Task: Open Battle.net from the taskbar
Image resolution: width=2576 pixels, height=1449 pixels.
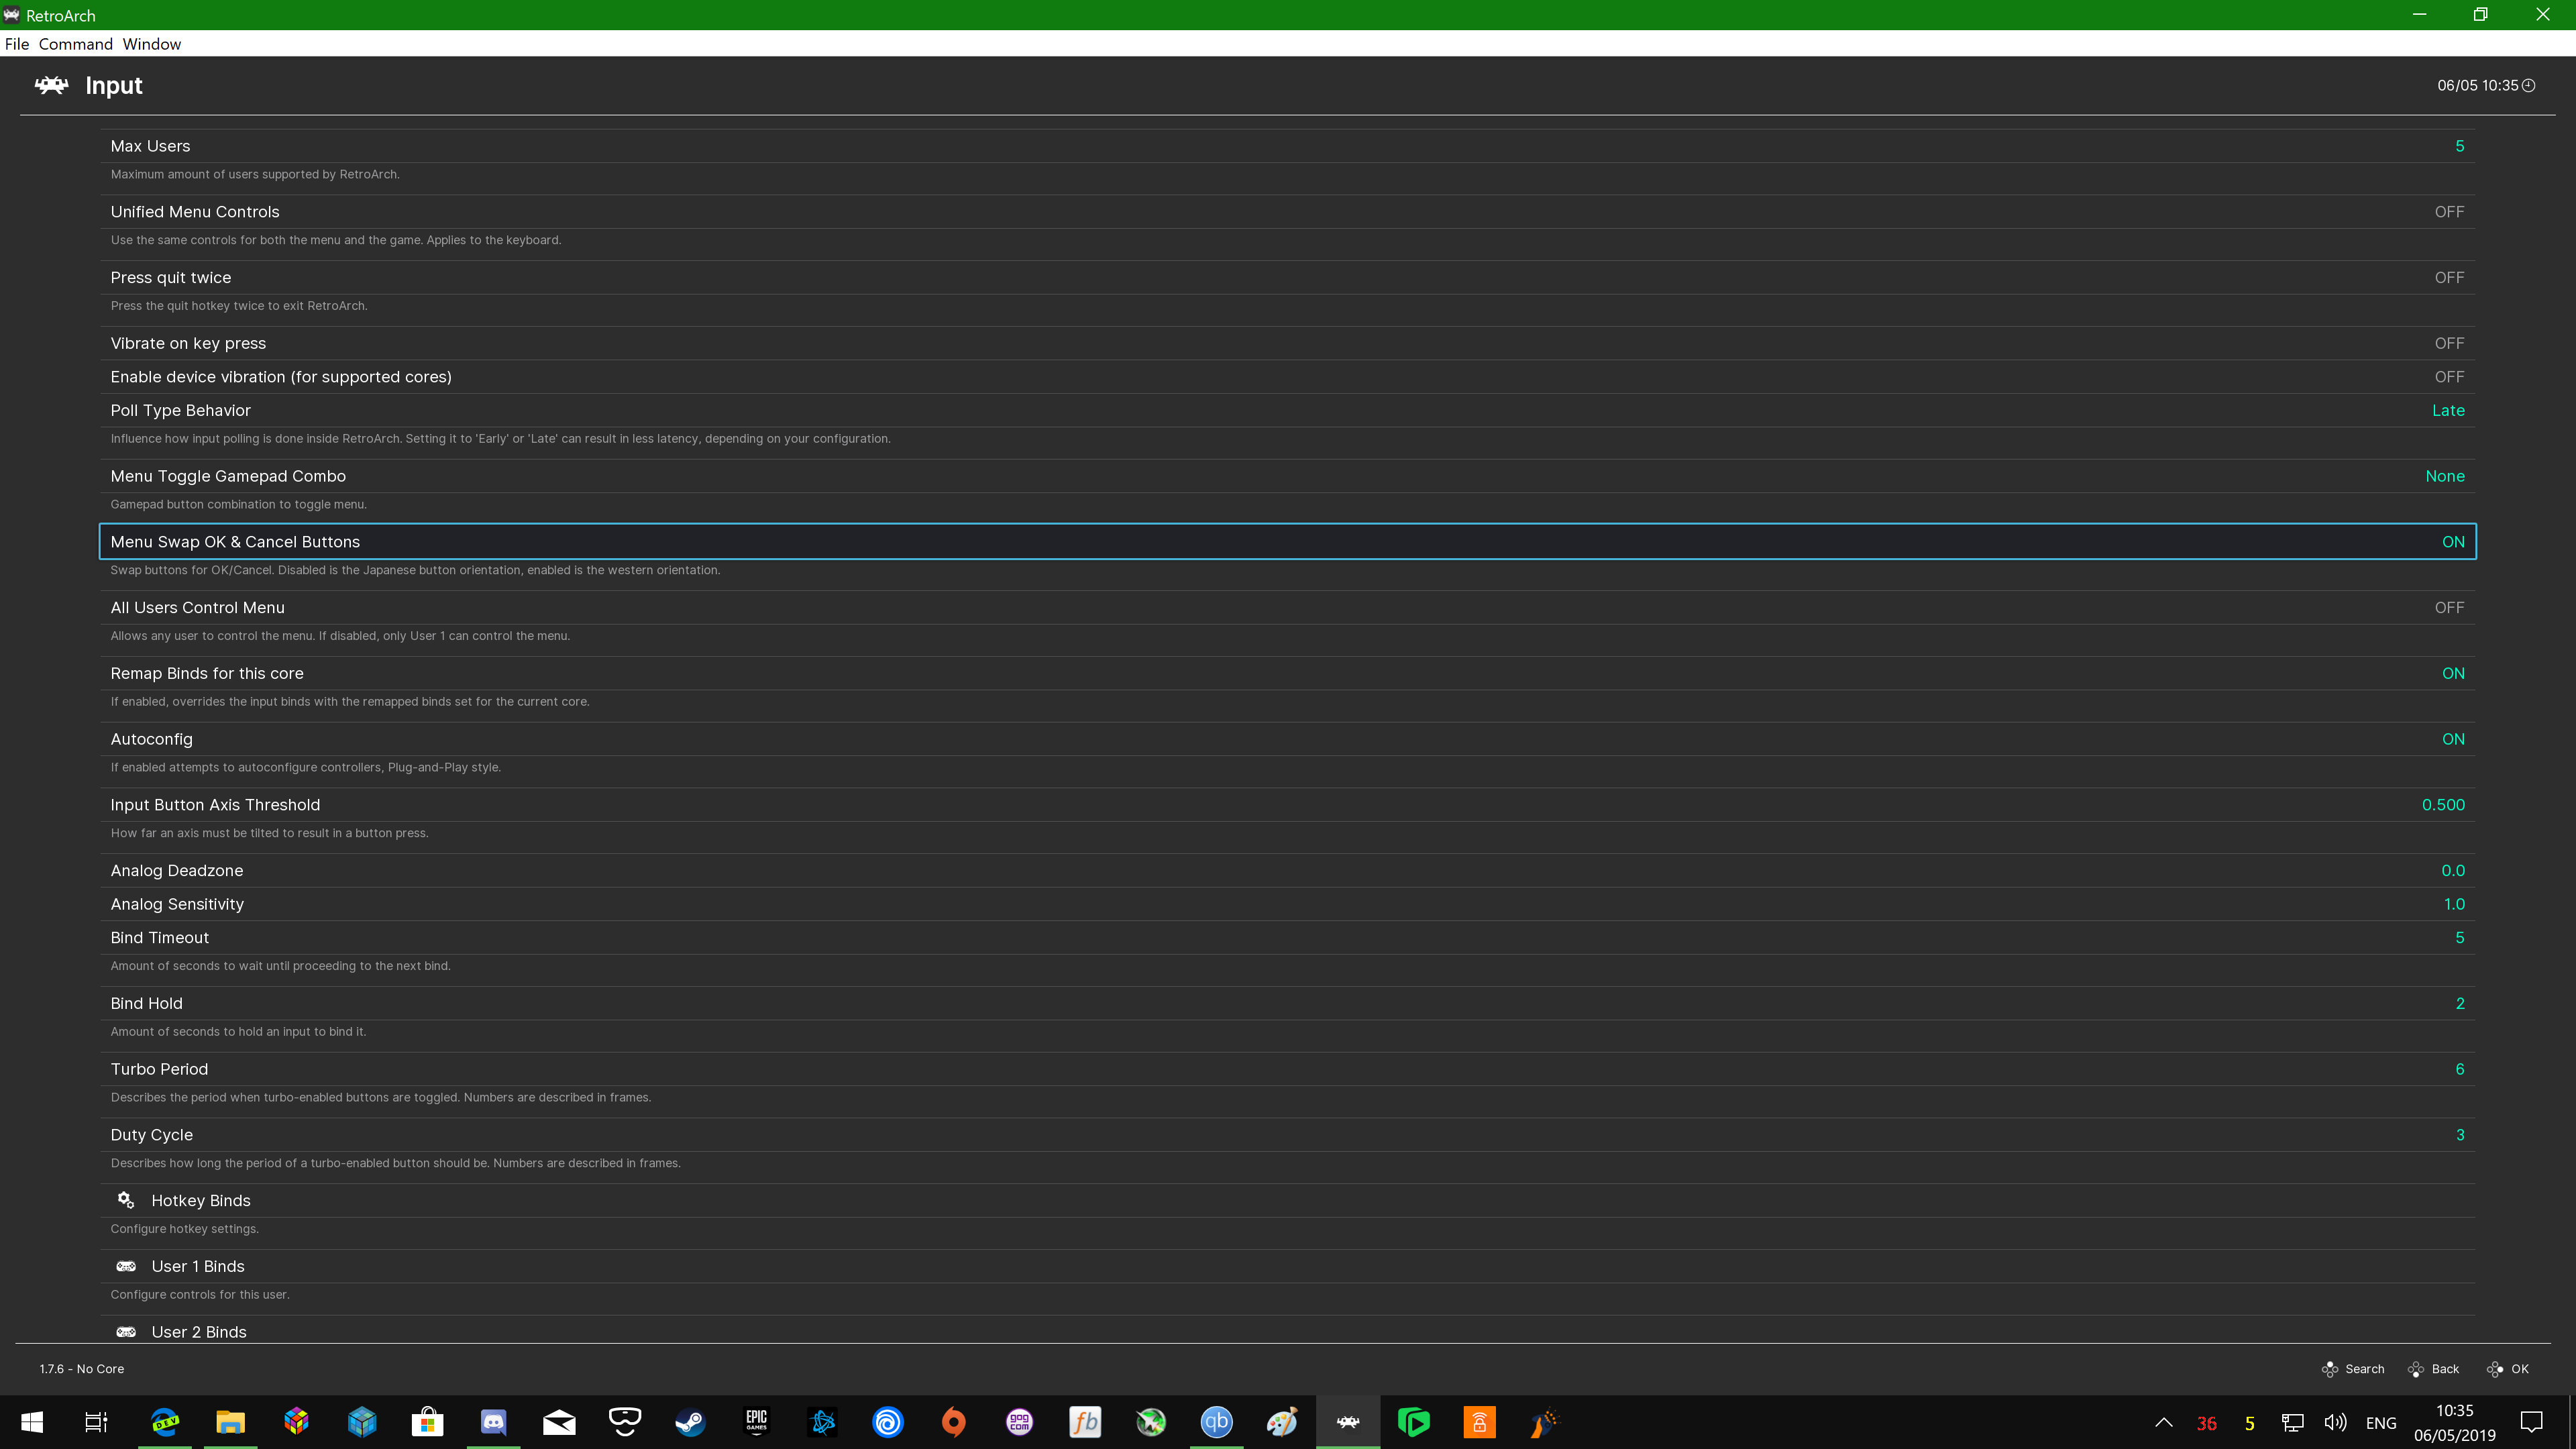Action: (x=822, y=1422)
